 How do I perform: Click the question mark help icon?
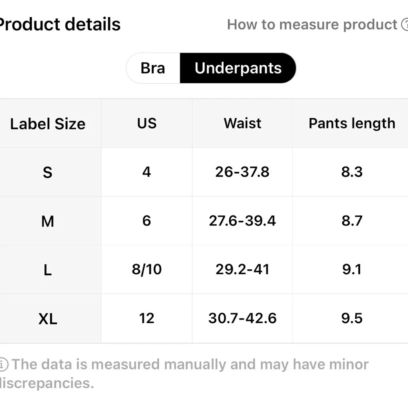point(404,25)
